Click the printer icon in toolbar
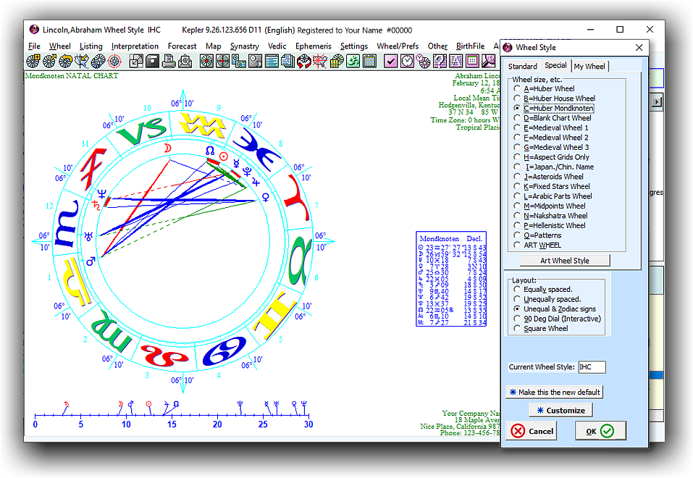The width and height of the screenshot is (693, 478). tap(169, 62)
